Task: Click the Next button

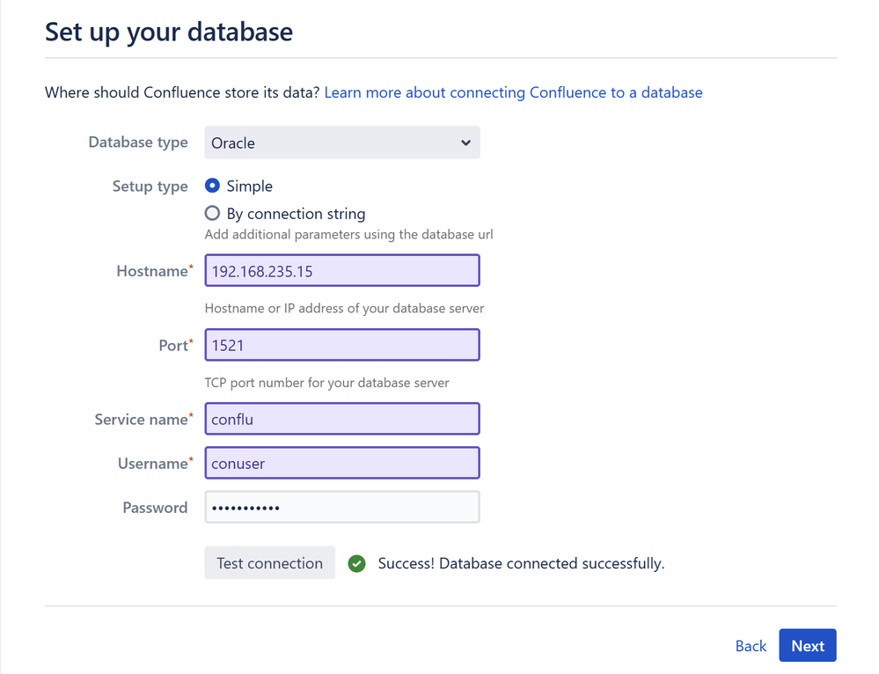Action: tap(807, 645)
